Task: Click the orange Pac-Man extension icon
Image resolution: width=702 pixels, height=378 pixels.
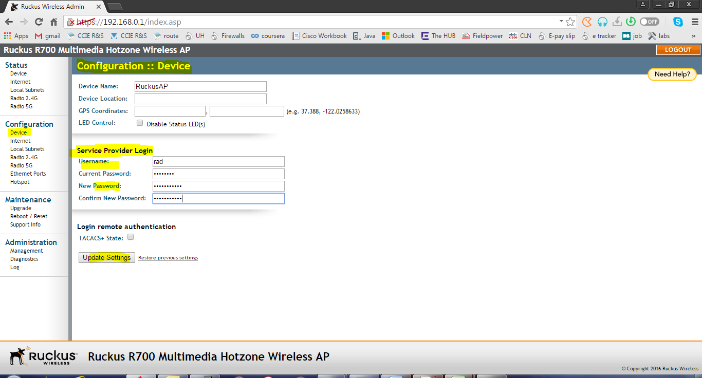Action: 586,22
